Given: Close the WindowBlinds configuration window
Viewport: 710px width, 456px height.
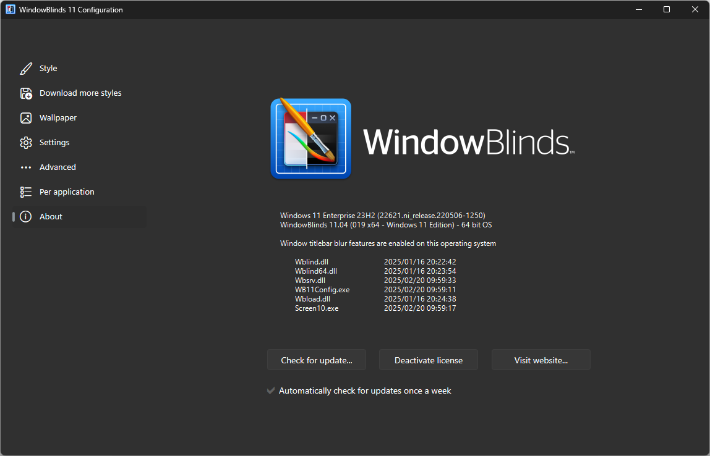Looking at the screenshot, I should [x=695, y=9].
